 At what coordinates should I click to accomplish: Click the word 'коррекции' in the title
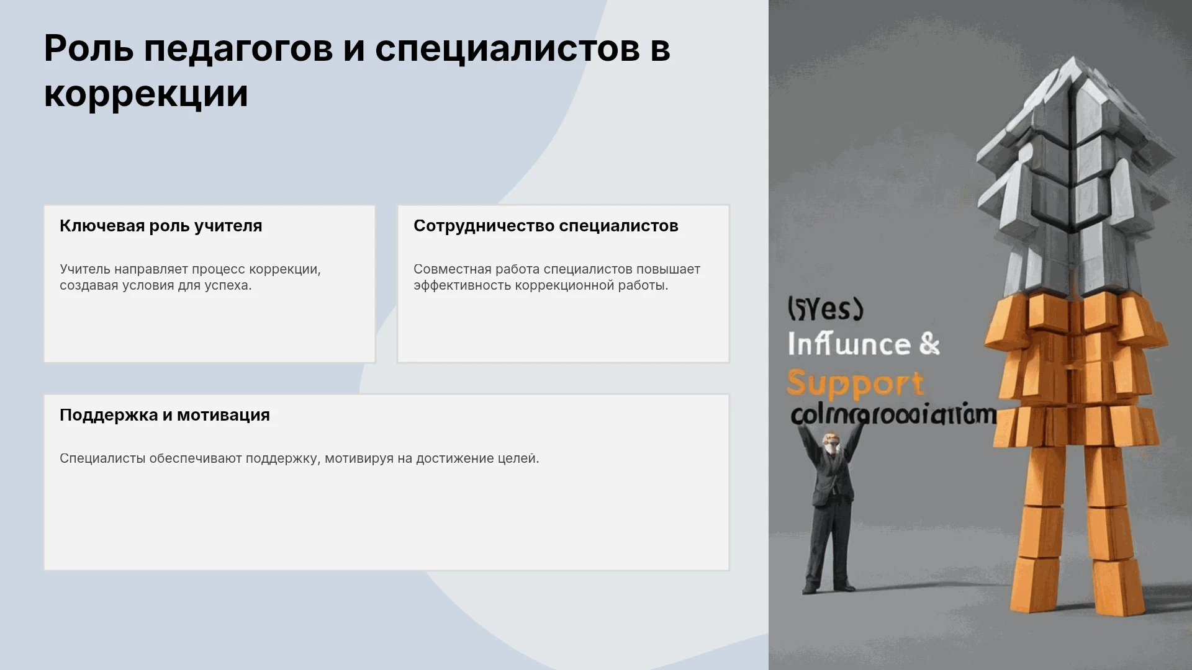point(146,93)
